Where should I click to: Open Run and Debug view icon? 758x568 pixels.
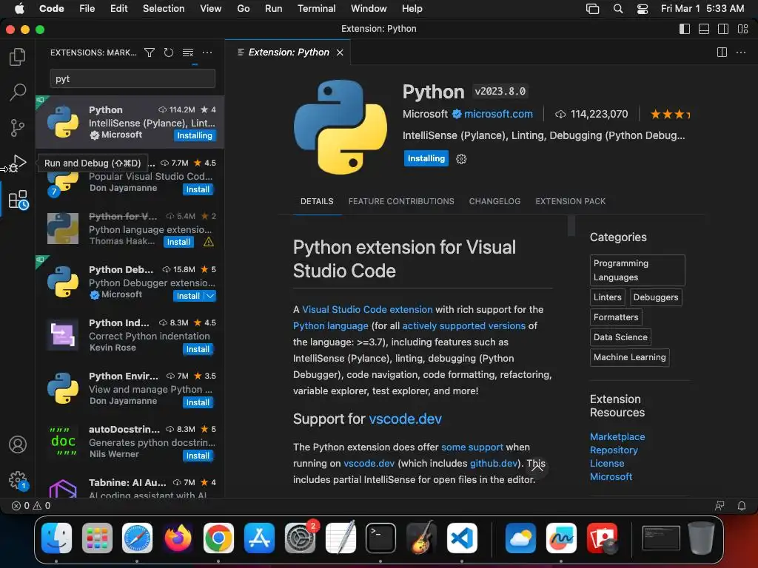(18, 163)
